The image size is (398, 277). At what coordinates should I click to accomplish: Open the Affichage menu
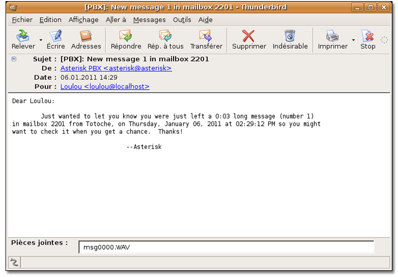[x=83, y=20]
